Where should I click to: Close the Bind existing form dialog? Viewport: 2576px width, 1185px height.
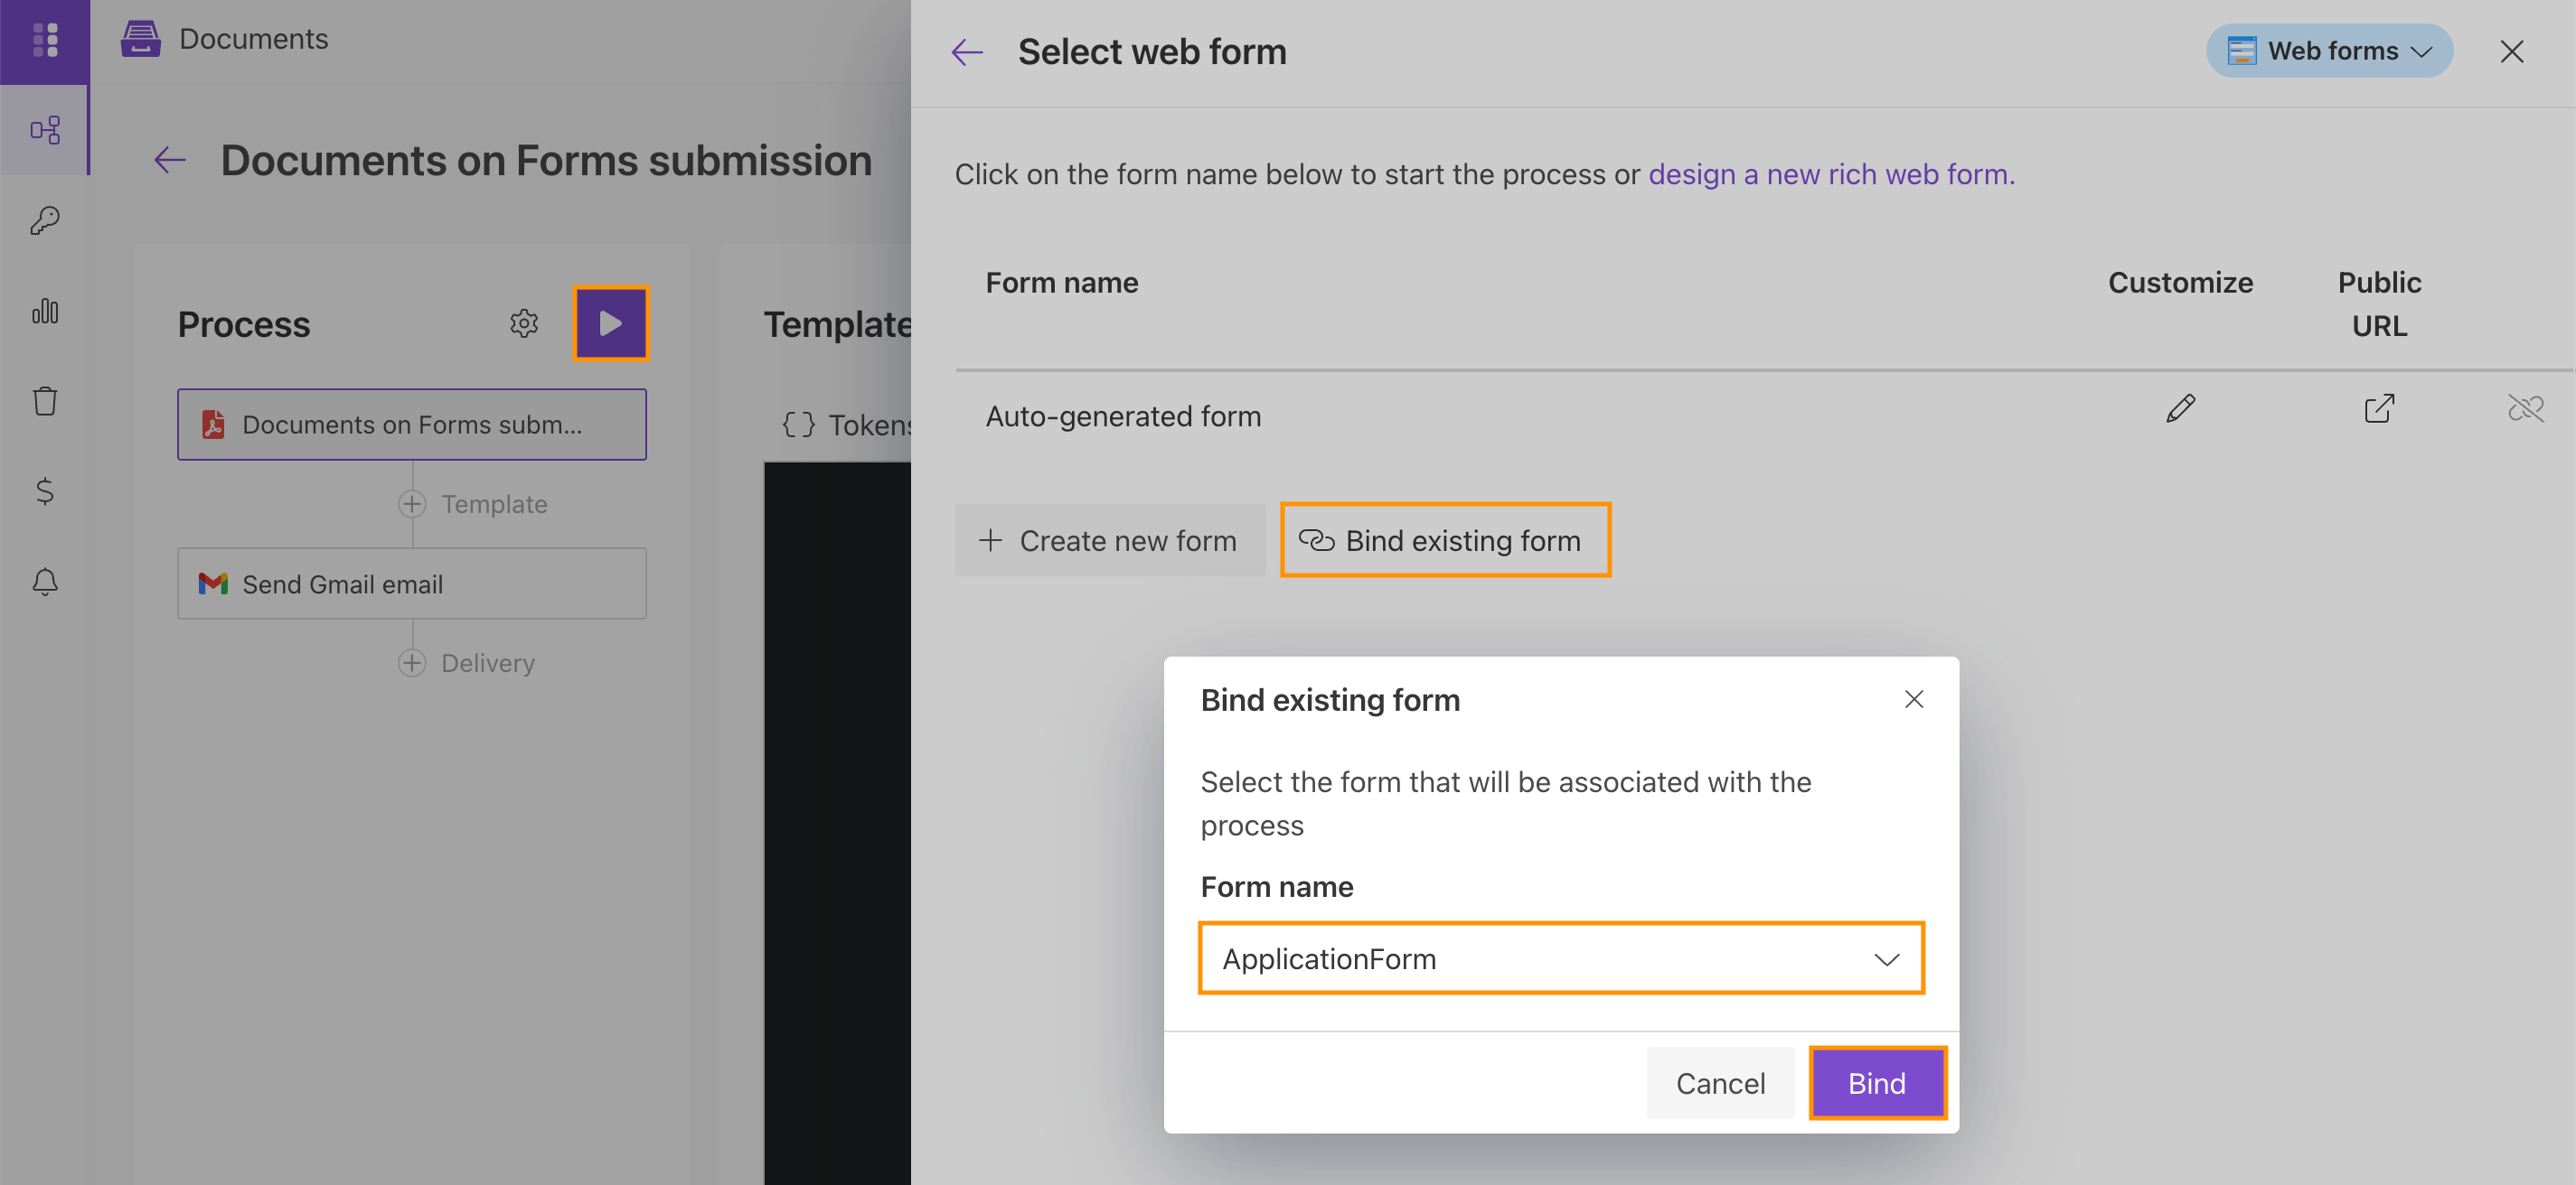[x=1913, y=699]
